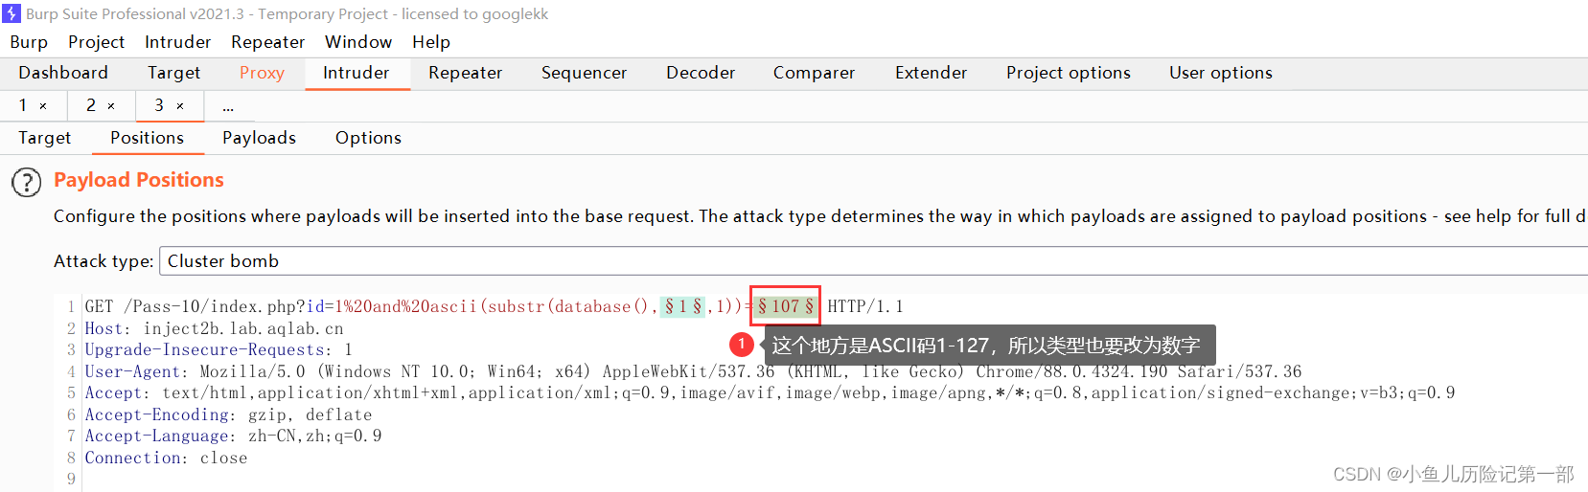Click the Burp Suite logo in title bar
The height and width of the screenshot is (492, 1588).
coord(12,13)
